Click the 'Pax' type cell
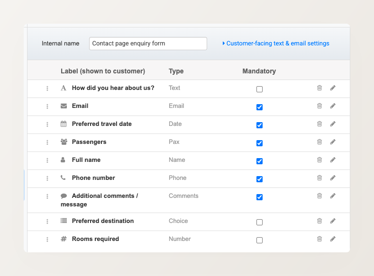 point(174,142)
